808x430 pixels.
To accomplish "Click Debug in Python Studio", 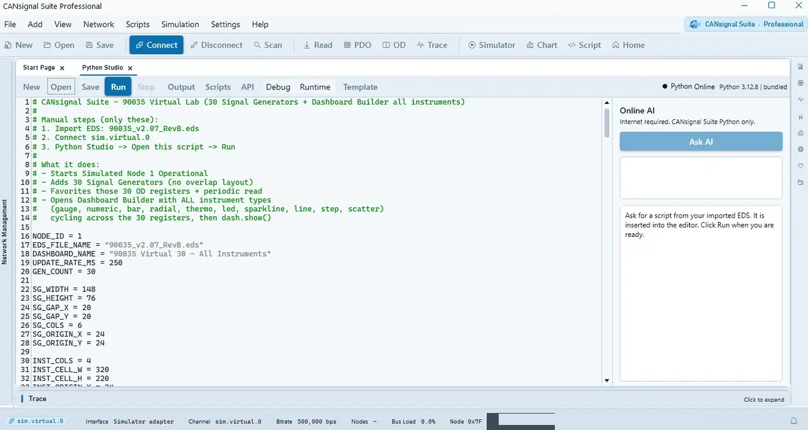I will pyautogui.click(x=278, y=87).
